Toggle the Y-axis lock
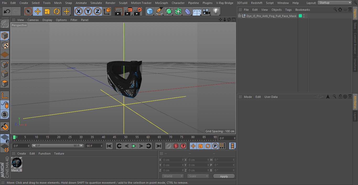 tap(88, 11)
